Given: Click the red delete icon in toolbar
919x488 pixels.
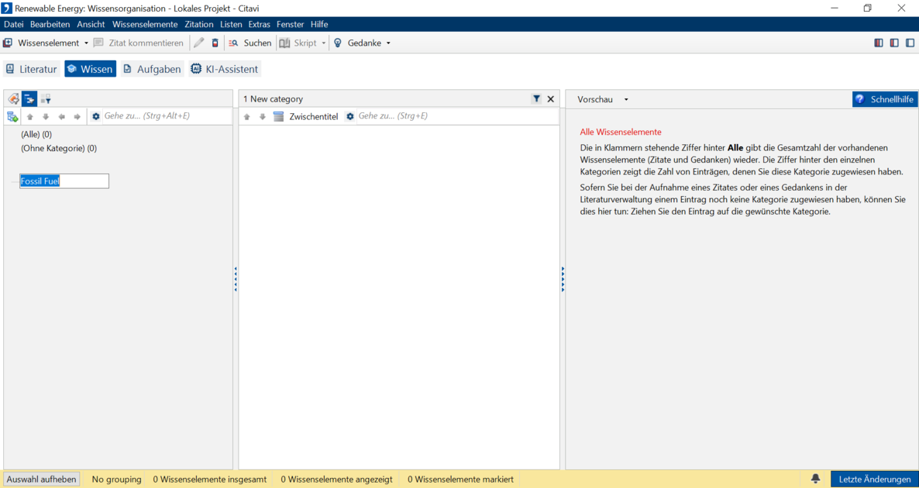Looking at the screenshot, I should pos(215,43).
